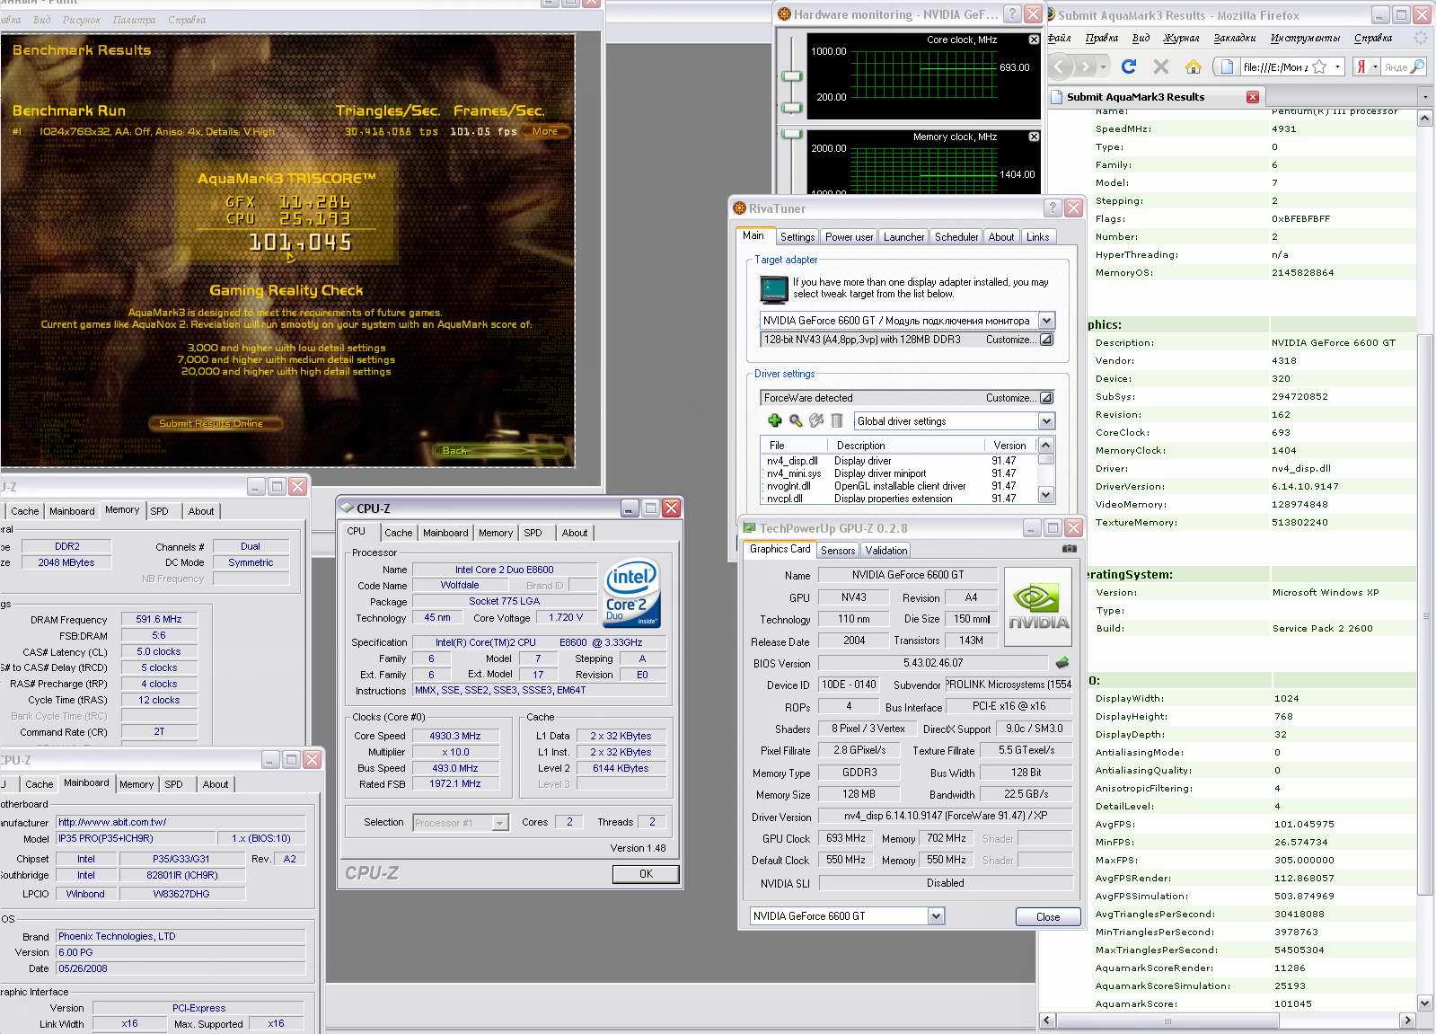Click the page identity icon in Firefox address bar

(x=1227, y=66)
